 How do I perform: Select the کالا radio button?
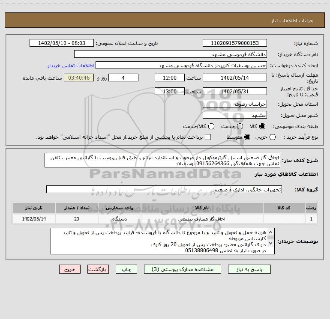click(262, 126)
